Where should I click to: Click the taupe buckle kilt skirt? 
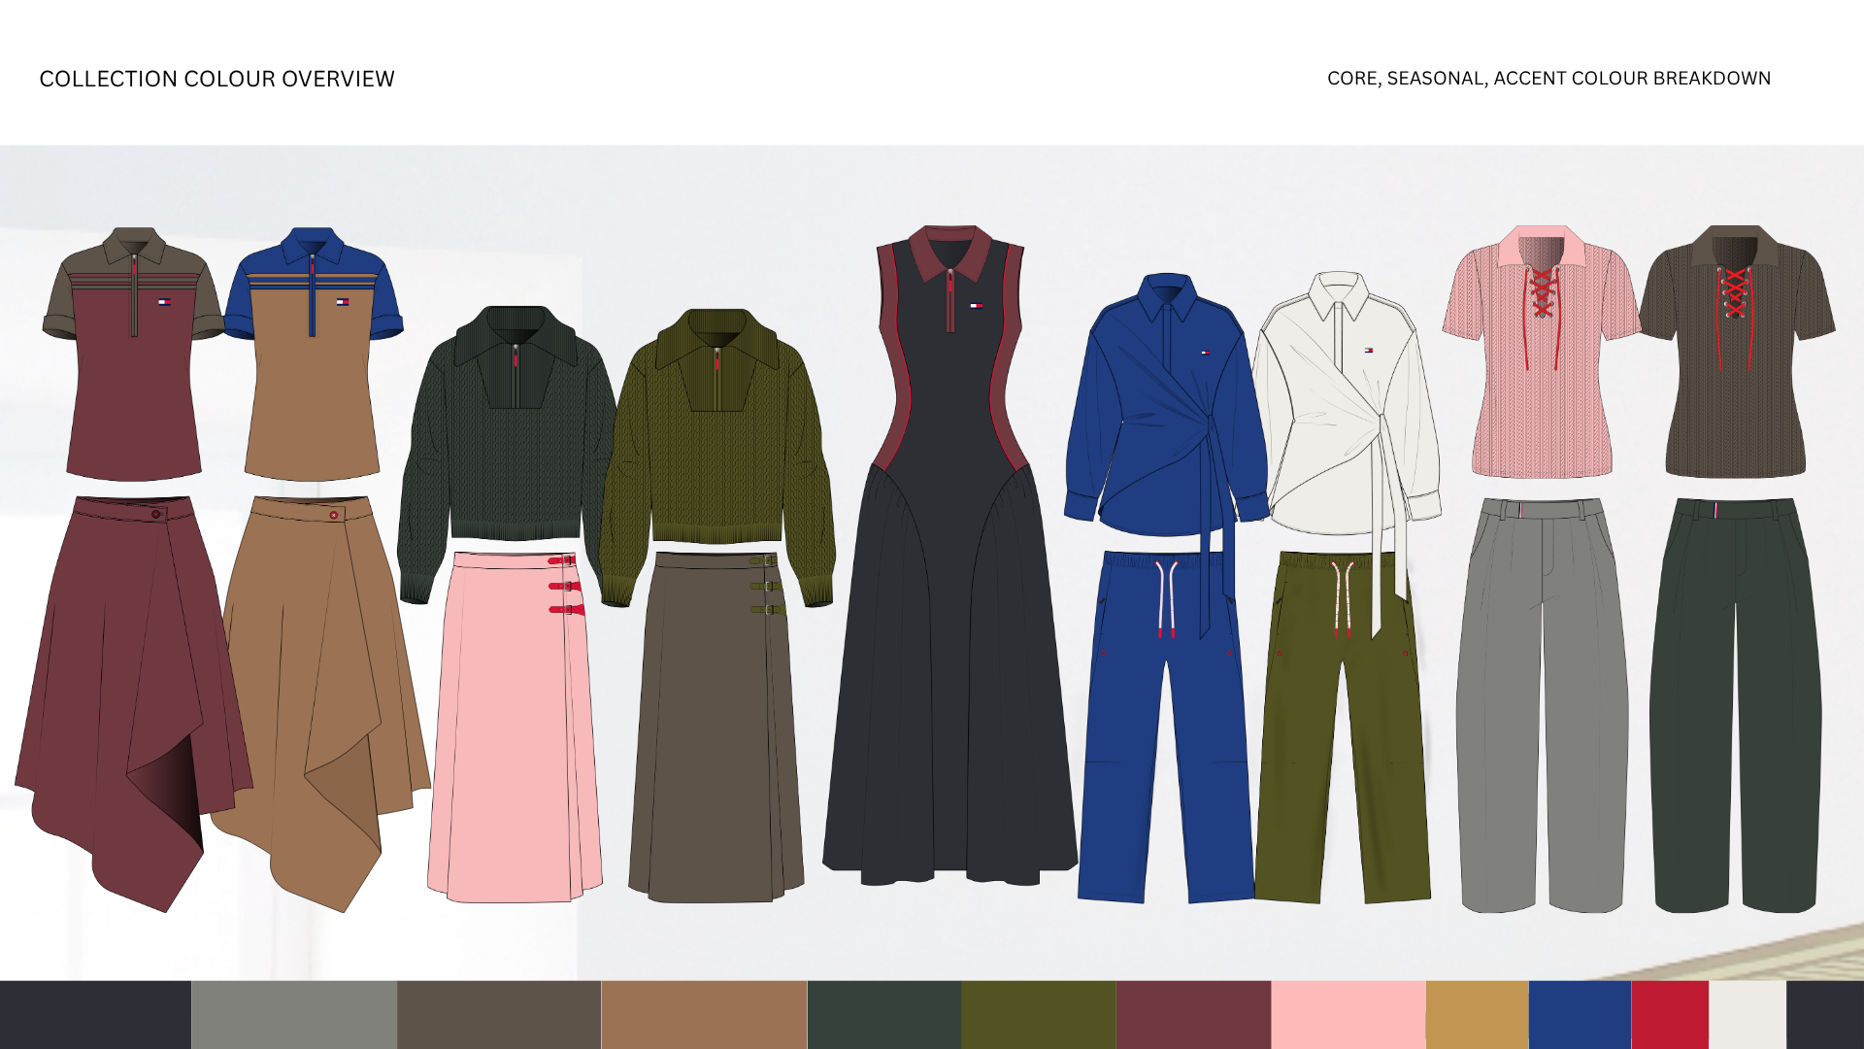(716, 727)
